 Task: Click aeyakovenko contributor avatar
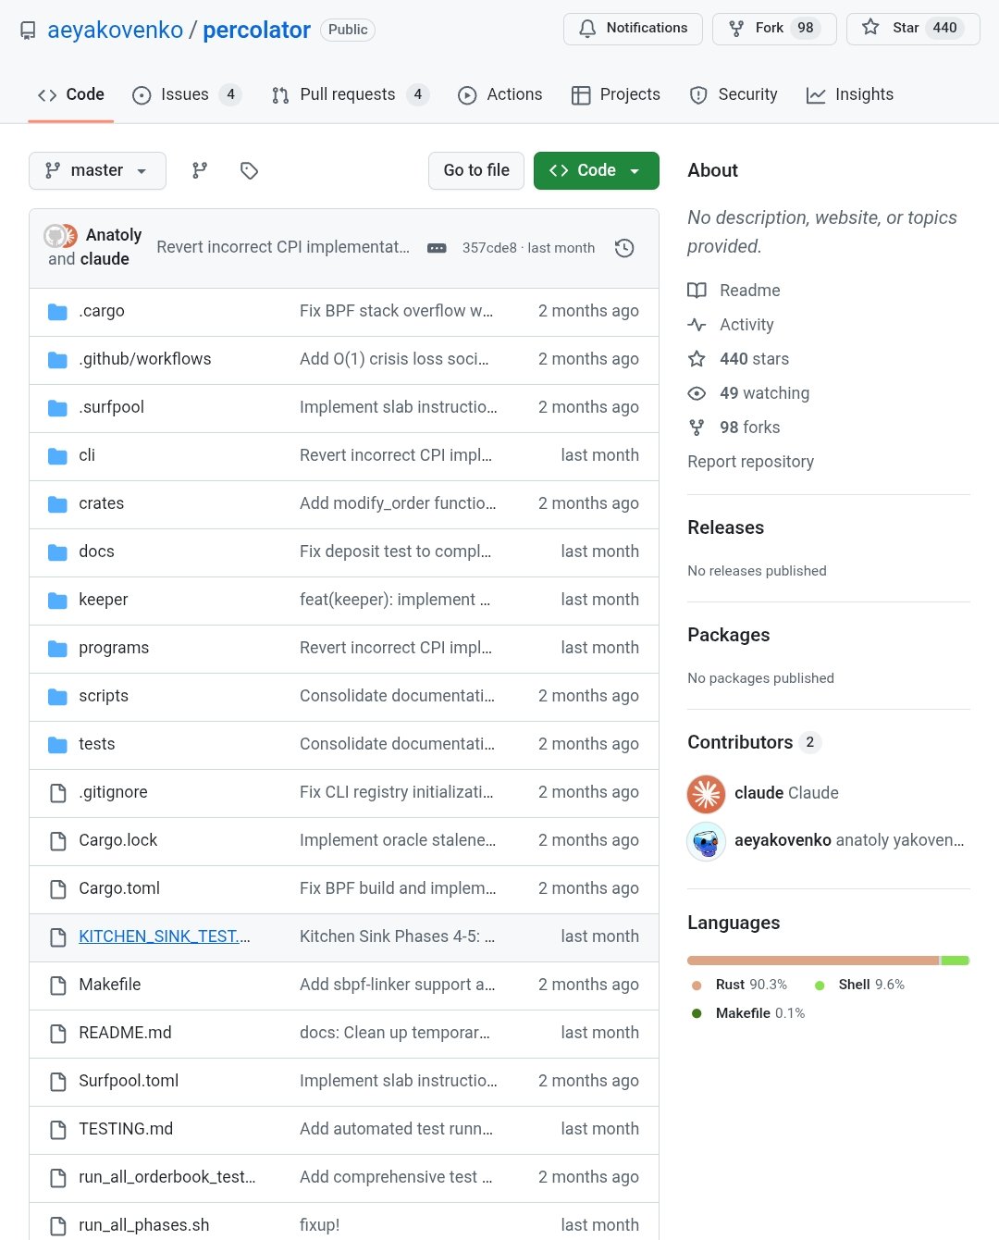[706, 840]
